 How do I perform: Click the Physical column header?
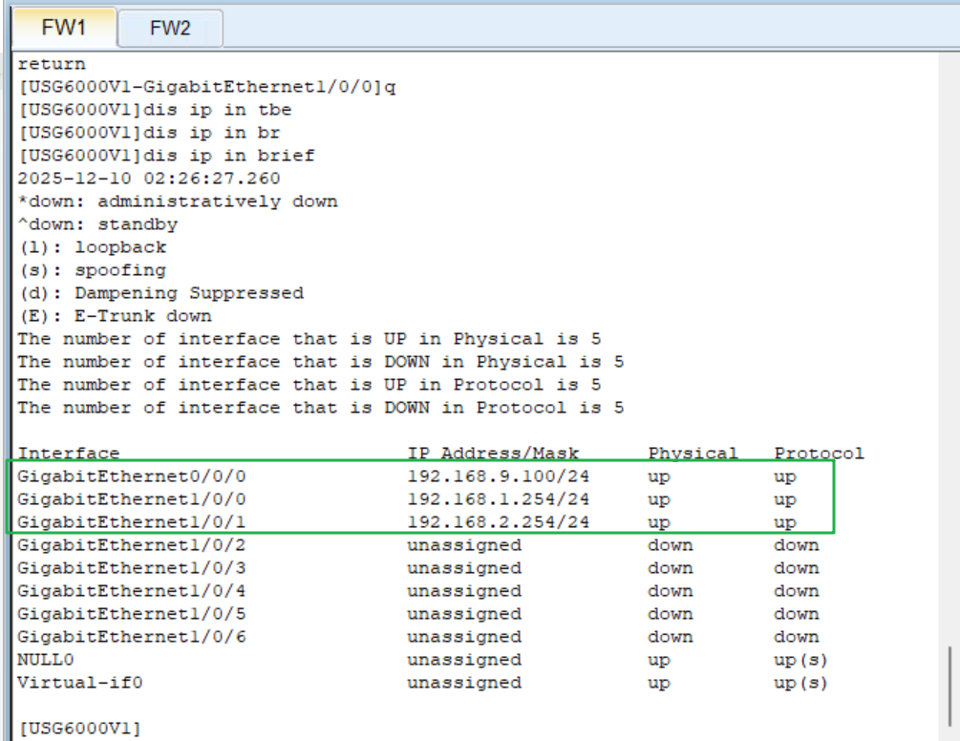(x=693, y=454)
